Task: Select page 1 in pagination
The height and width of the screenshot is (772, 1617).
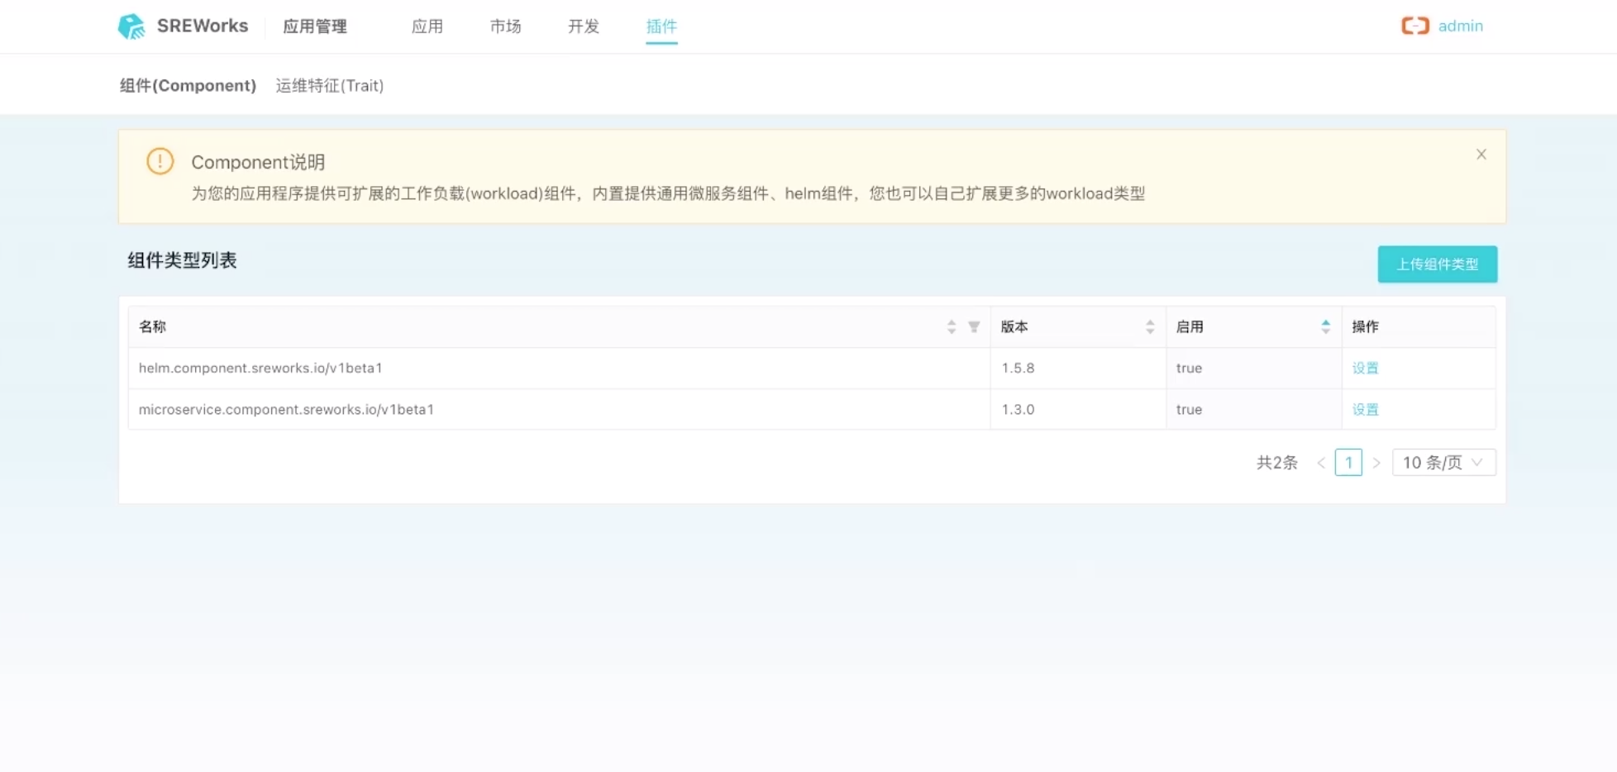Action: tap(1348, 463)
